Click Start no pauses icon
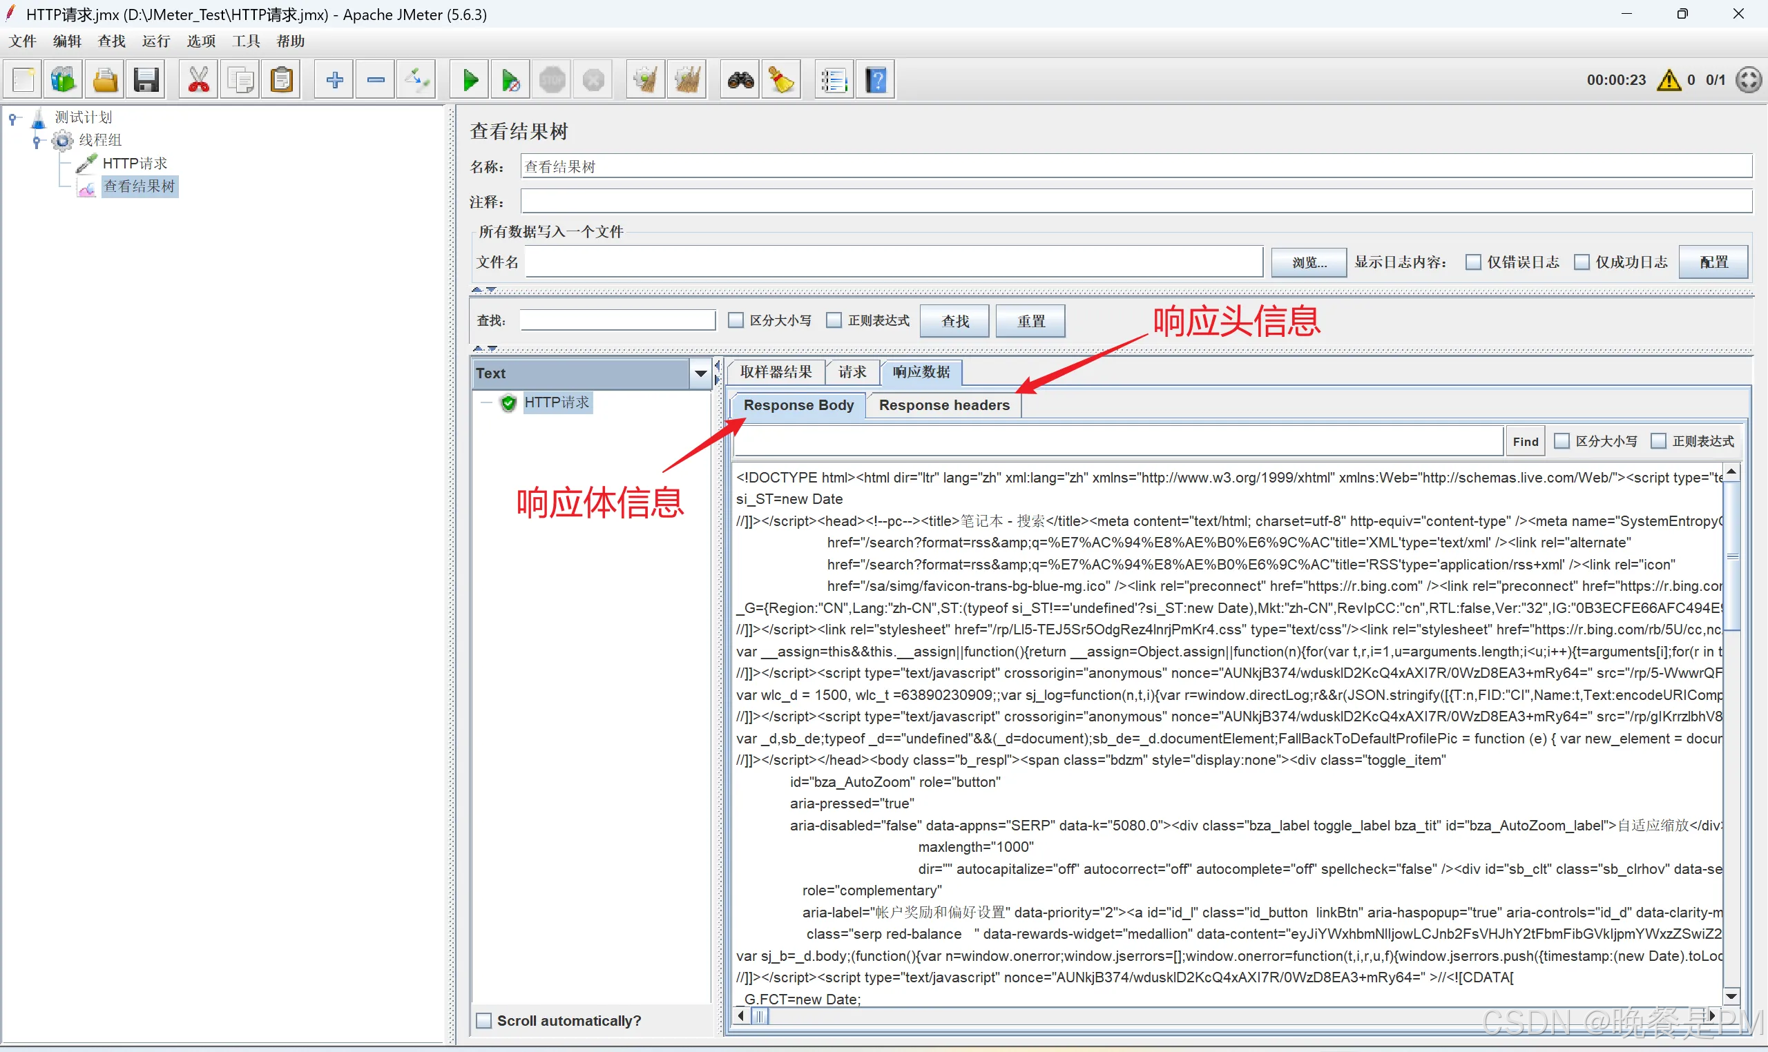 pos(510,80)
